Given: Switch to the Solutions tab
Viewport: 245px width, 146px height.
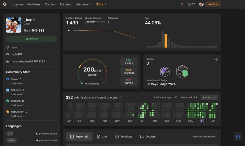Looking at the screenshot, I should pos(123,136).
